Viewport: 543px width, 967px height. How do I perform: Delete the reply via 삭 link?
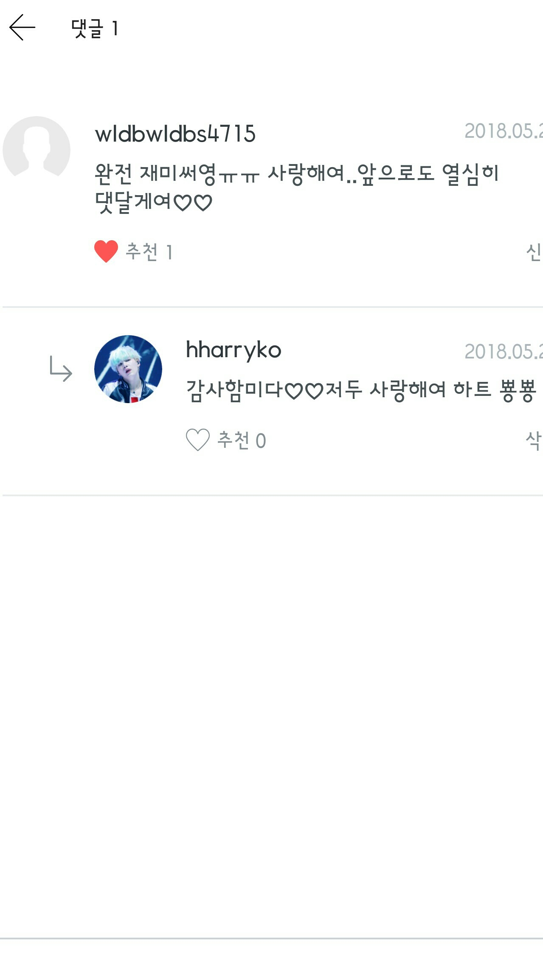pyautogui.click(x=534, y=440)
